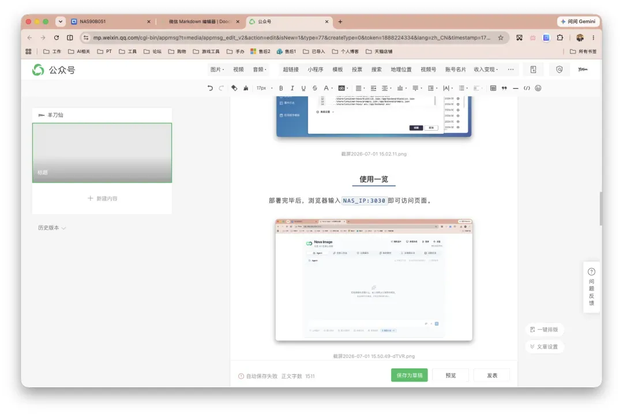
Task: Open the 模板 template option
Action: coord(337,70)
